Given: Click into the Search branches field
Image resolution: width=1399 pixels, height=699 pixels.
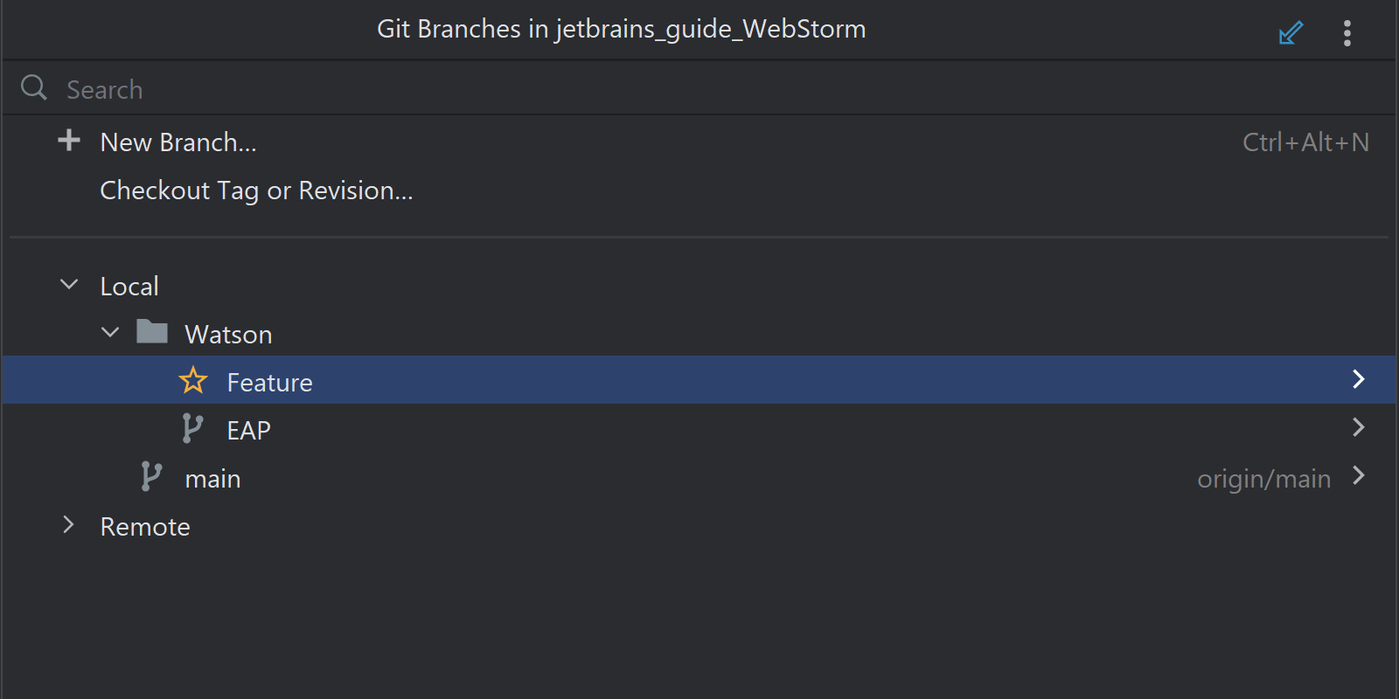Looking at the screenshot, I should (x=699, y=88).
